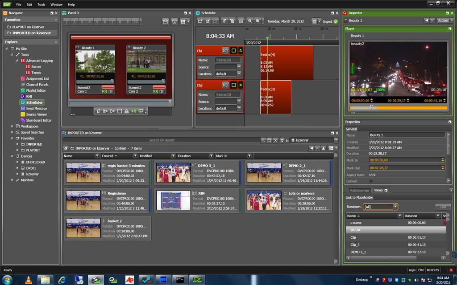Switch to the Relationships tab
Viewport: 457px width, 285px height.
(x=359, y=190)
